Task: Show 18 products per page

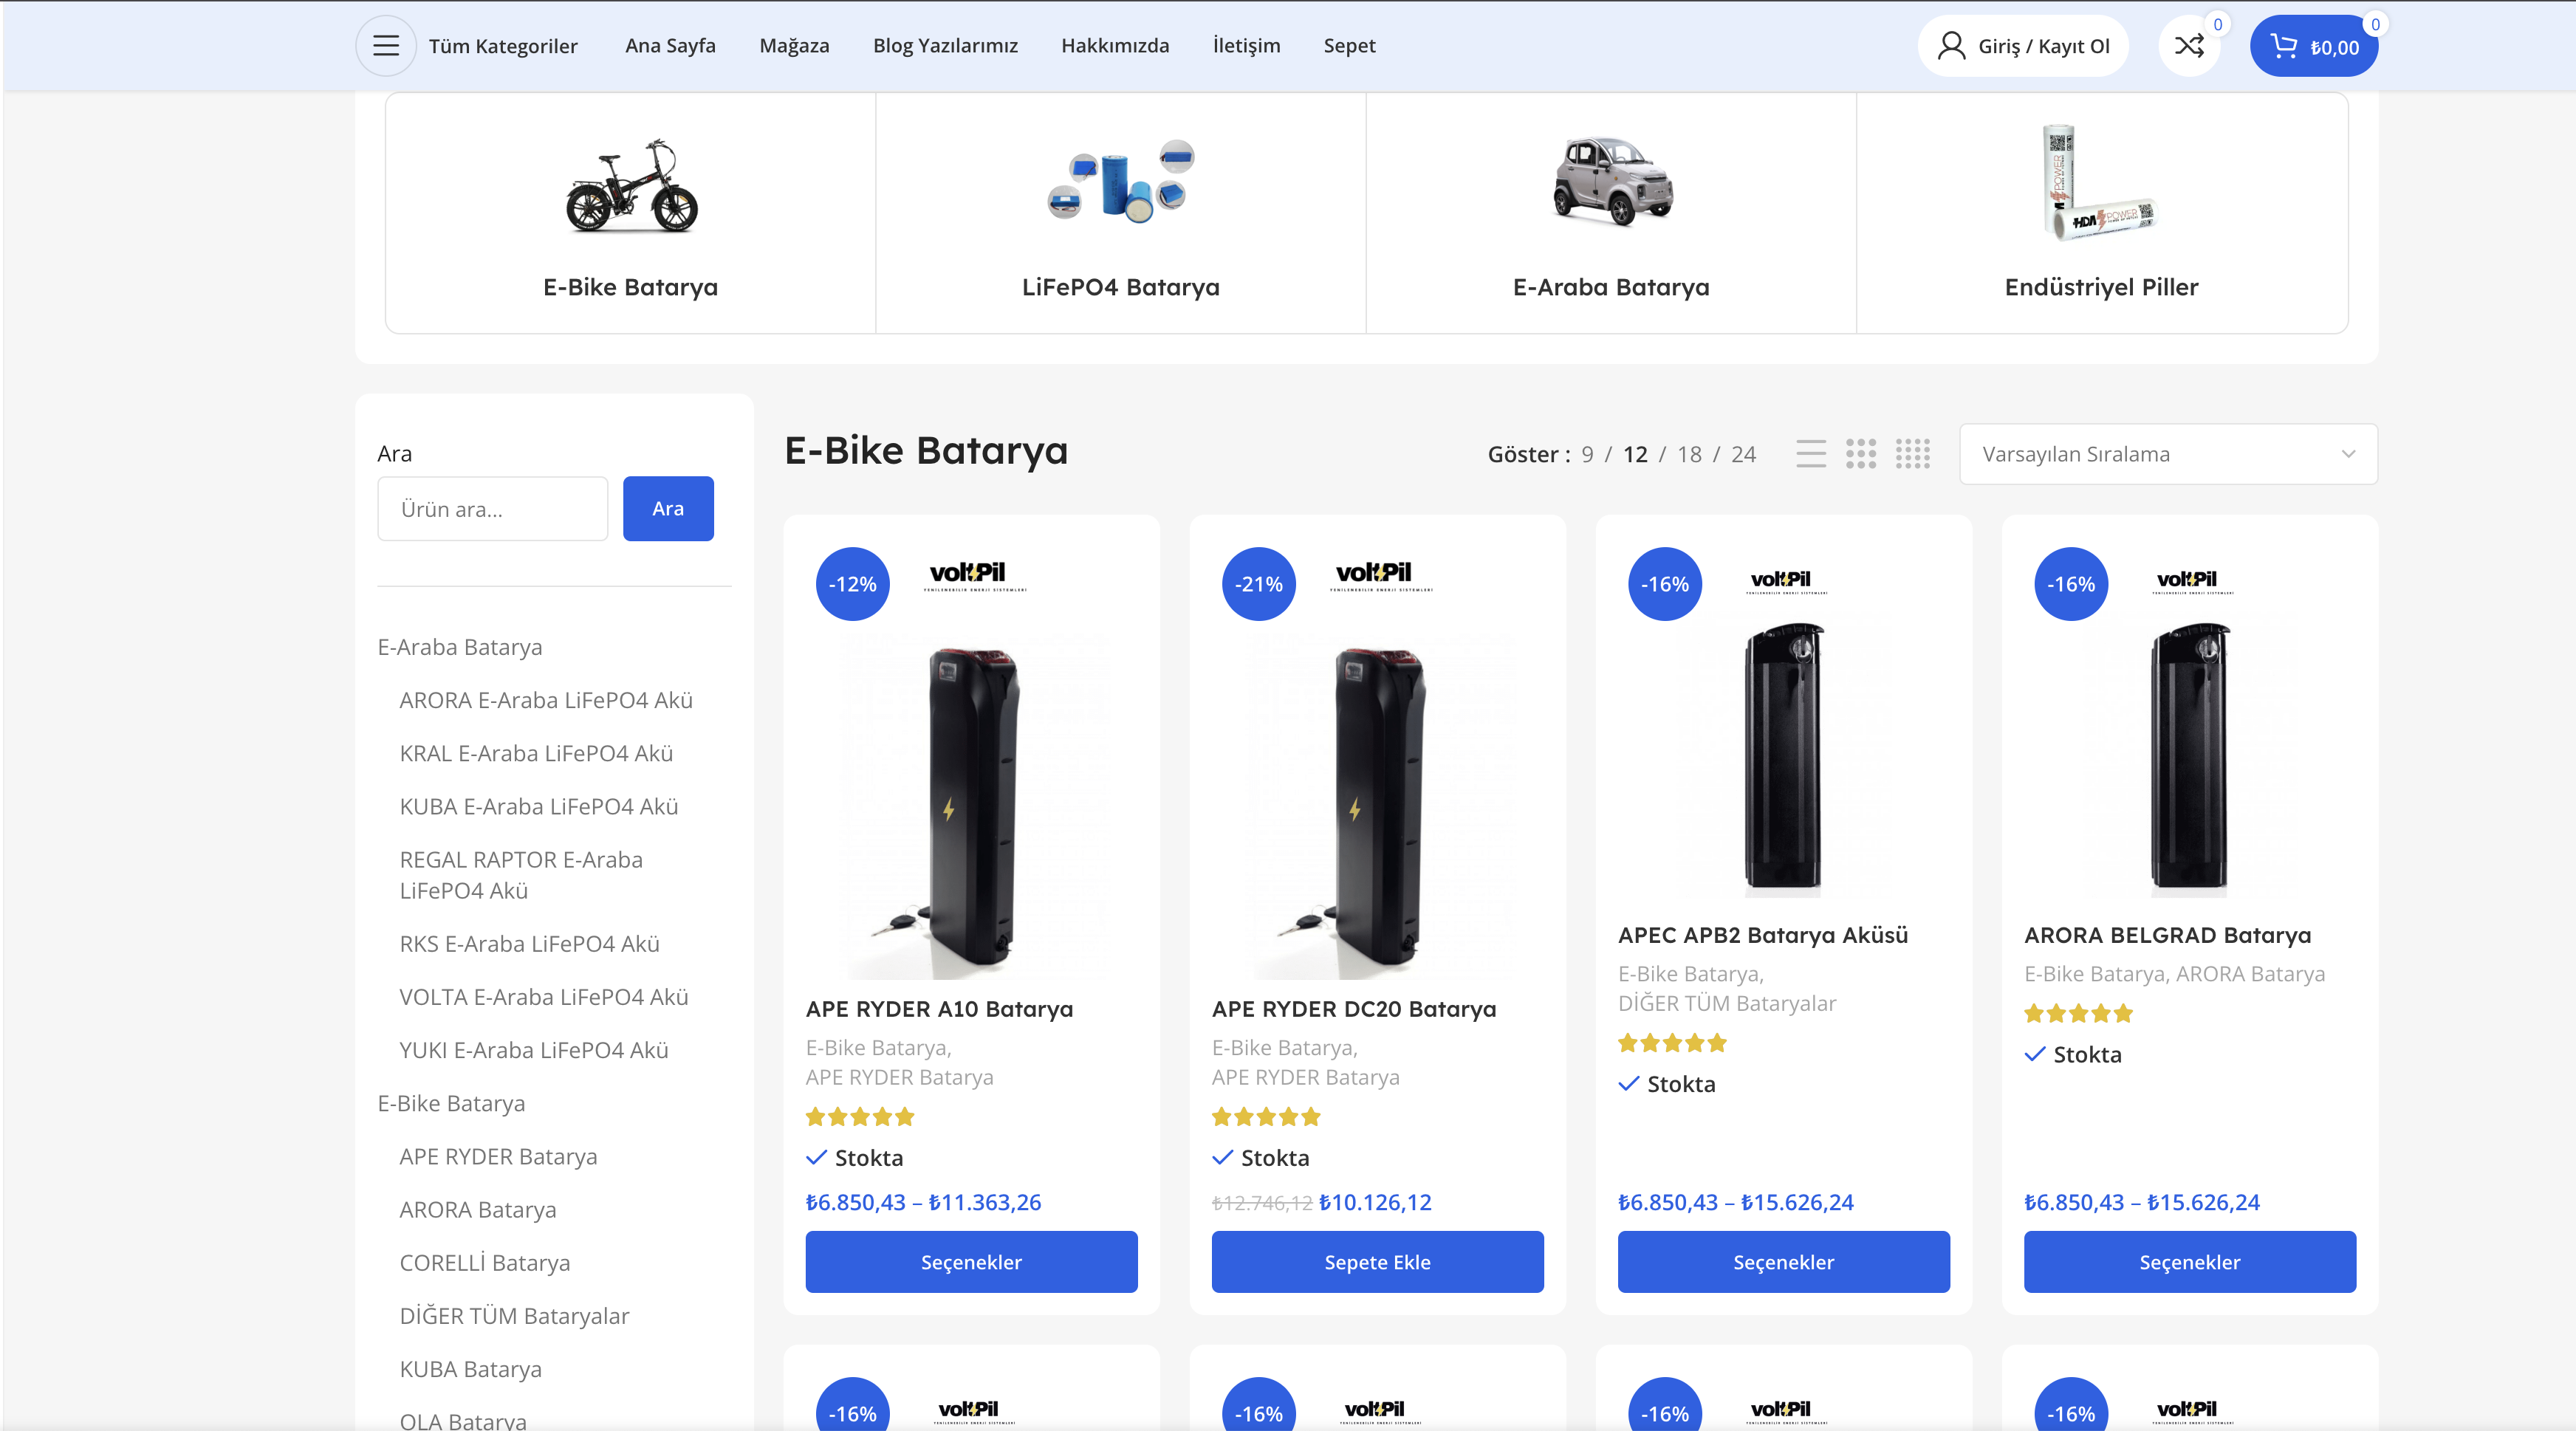Action: click(x=1689, y=454)
